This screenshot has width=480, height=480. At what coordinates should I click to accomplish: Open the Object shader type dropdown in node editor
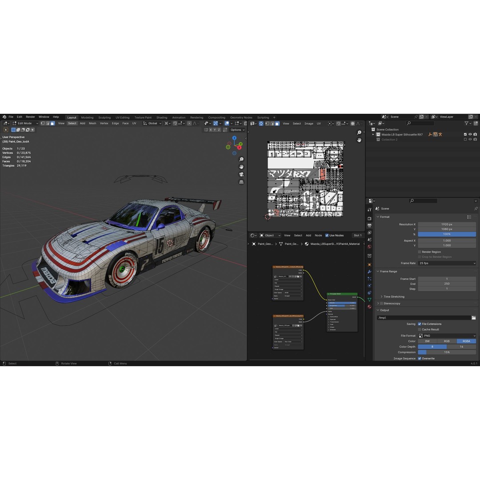(x=270, y=236)
